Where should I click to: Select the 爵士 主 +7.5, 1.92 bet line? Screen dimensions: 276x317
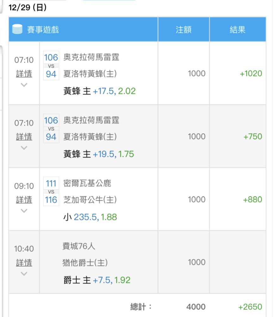click(x=97, y=280)
